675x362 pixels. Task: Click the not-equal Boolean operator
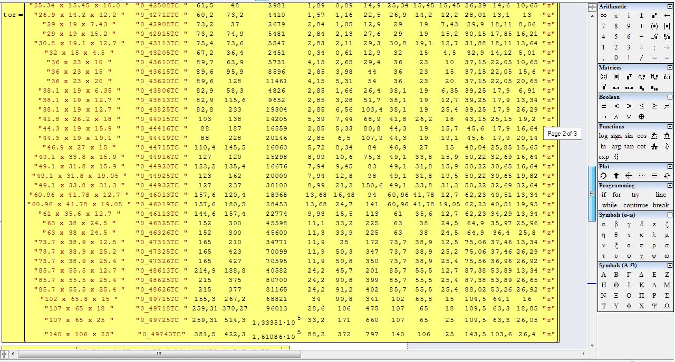[667, 106]
